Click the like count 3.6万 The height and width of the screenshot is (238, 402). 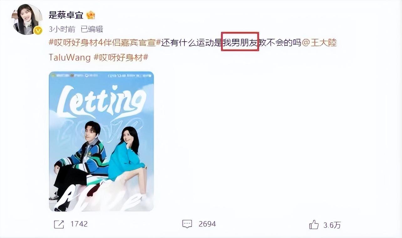pos(332,225)
